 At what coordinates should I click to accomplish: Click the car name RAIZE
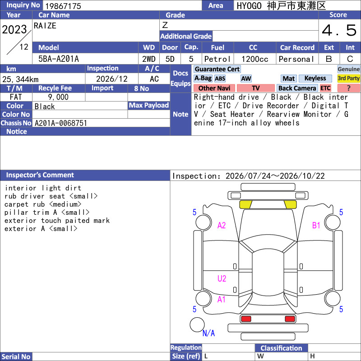[45, 26]
